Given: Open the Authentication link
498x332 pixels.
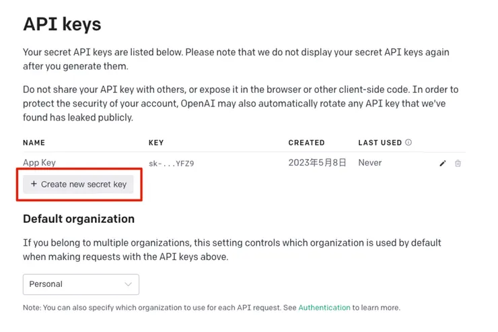Looking at the screenshot, I should coord(324,308).
